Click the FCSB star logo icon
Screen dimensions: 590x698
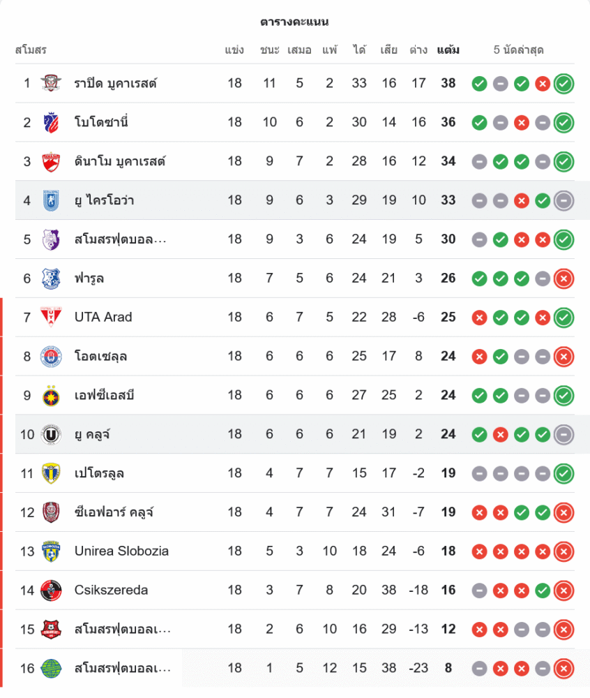(x=50, y=395)
